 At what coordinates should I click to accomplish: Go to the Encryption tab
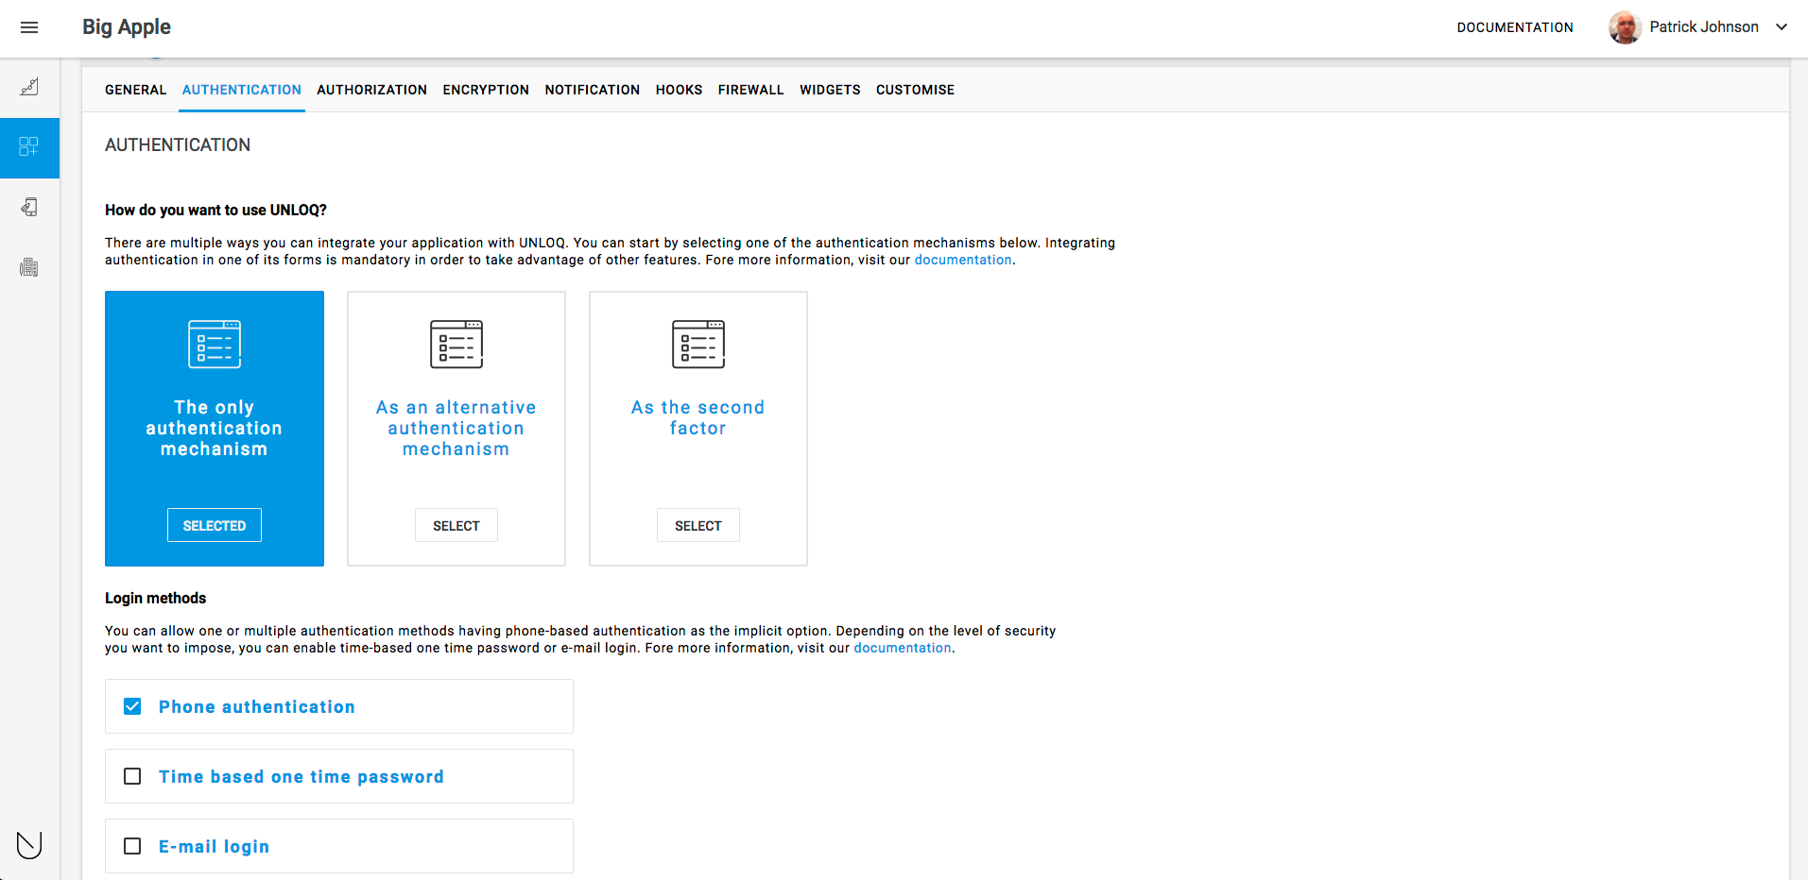(486, 90)
